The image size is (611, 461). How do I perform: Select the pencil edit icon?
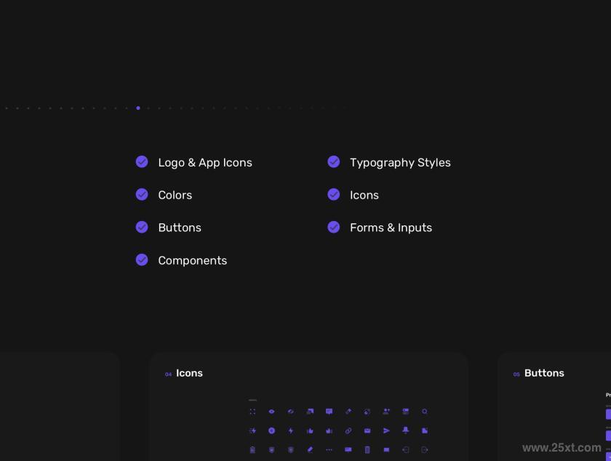point(310,449)
